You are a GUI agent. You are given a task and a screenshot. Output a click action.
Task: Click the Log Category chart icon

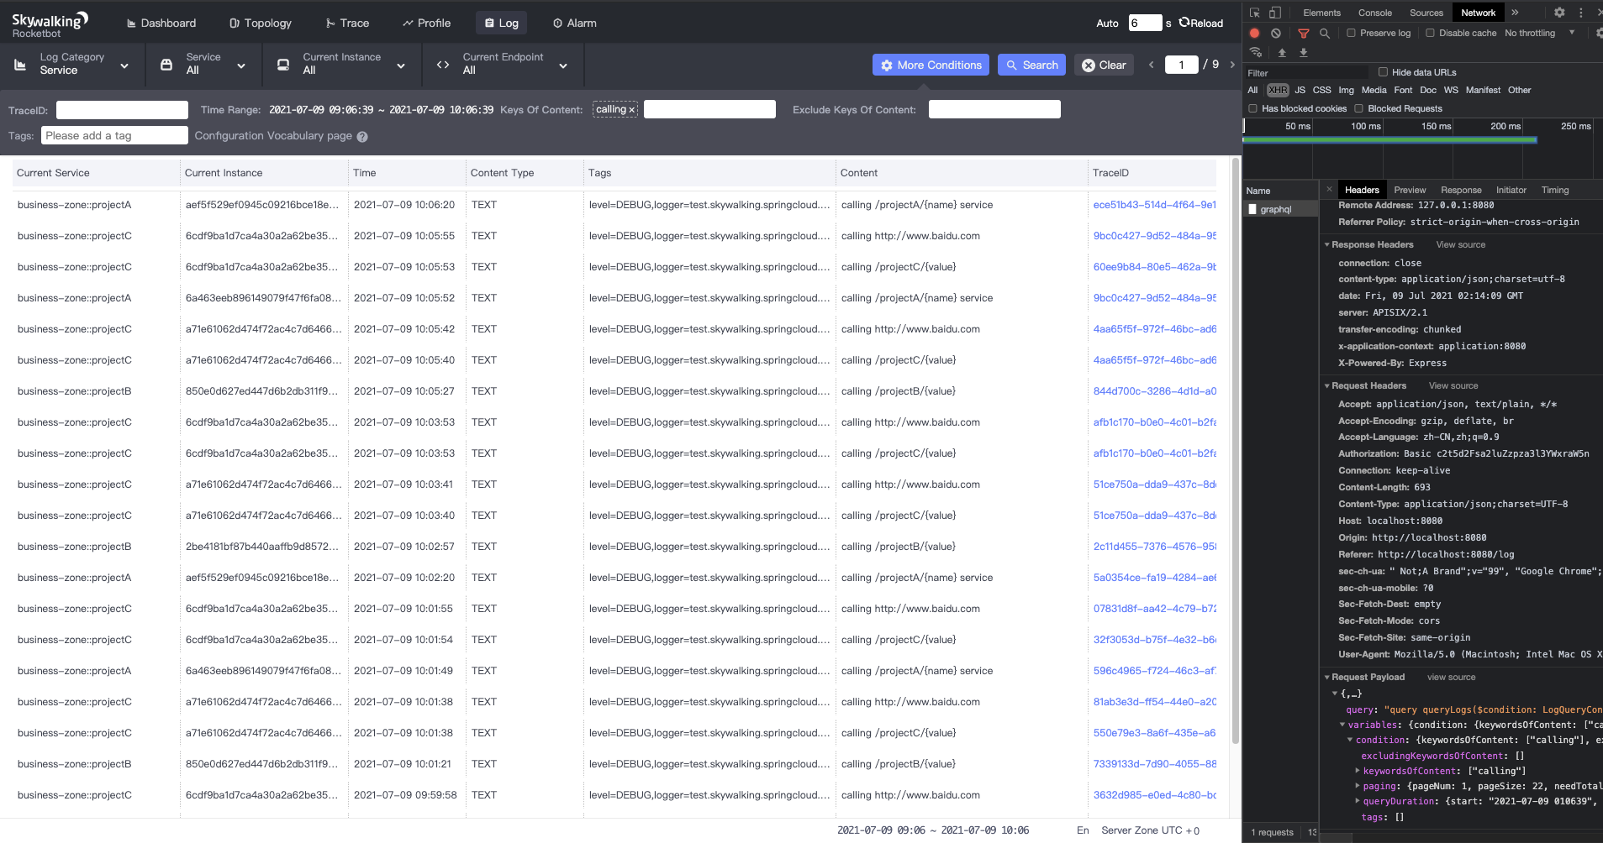20,65
